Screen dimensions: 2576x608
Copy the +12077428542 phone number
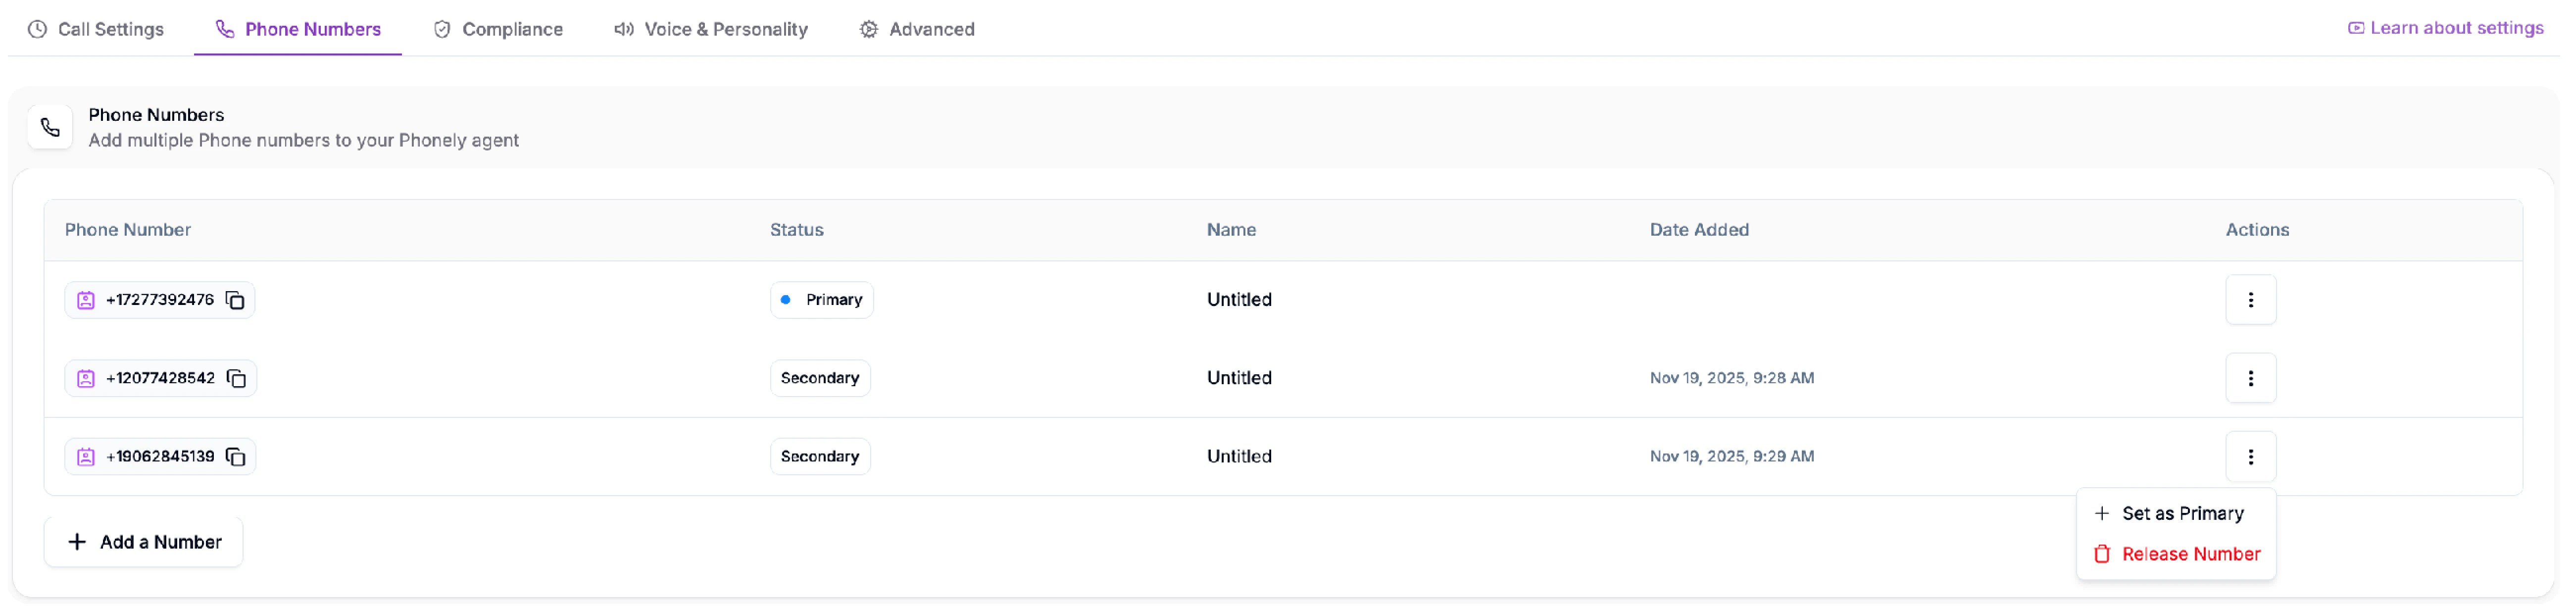236,378
